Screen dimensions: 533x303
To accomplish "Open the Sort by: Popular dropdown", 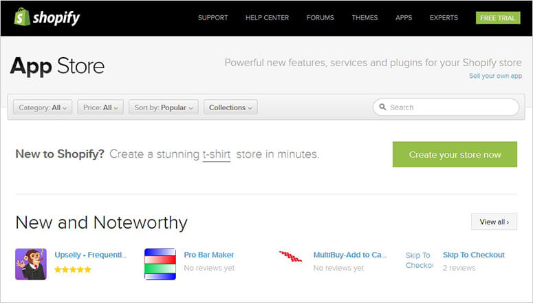I will click(164, 107).
